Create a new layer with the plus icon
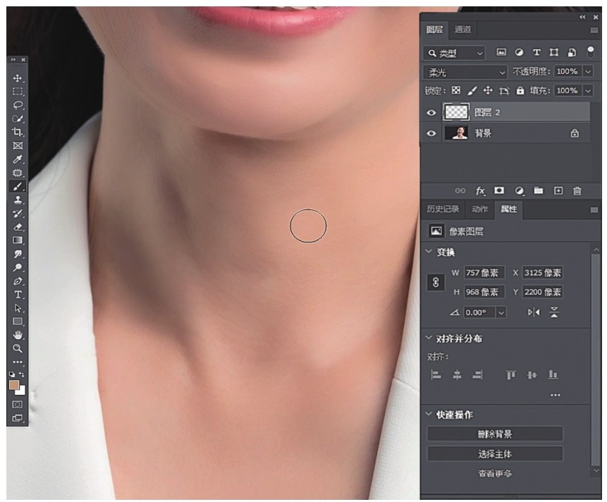 pyautogui.click(x=558, y=190)
